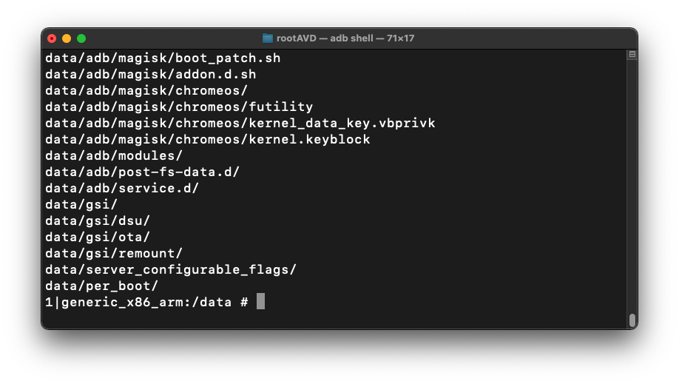Screen dimensions: 679x384
Task: Click the addon.d.sh path line
Action: 151,74
